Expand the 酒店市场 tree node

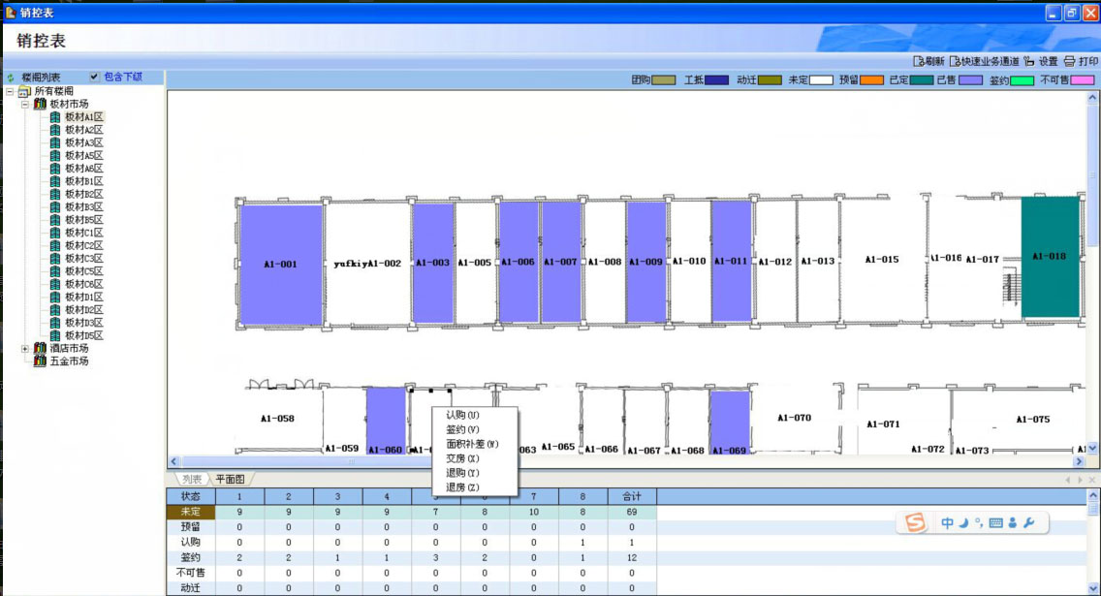click(25, 348)
